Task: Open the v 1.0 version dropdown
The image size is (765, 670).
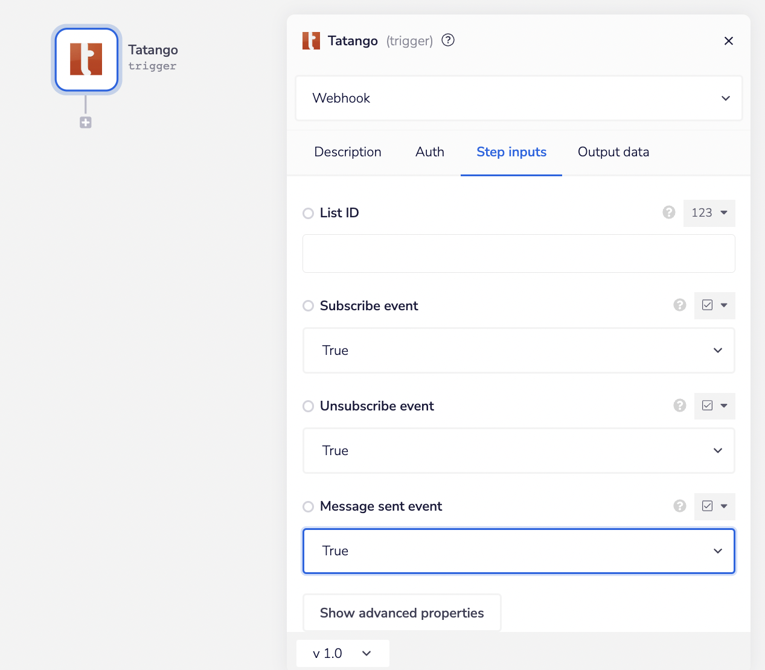Action: point(342,654)
